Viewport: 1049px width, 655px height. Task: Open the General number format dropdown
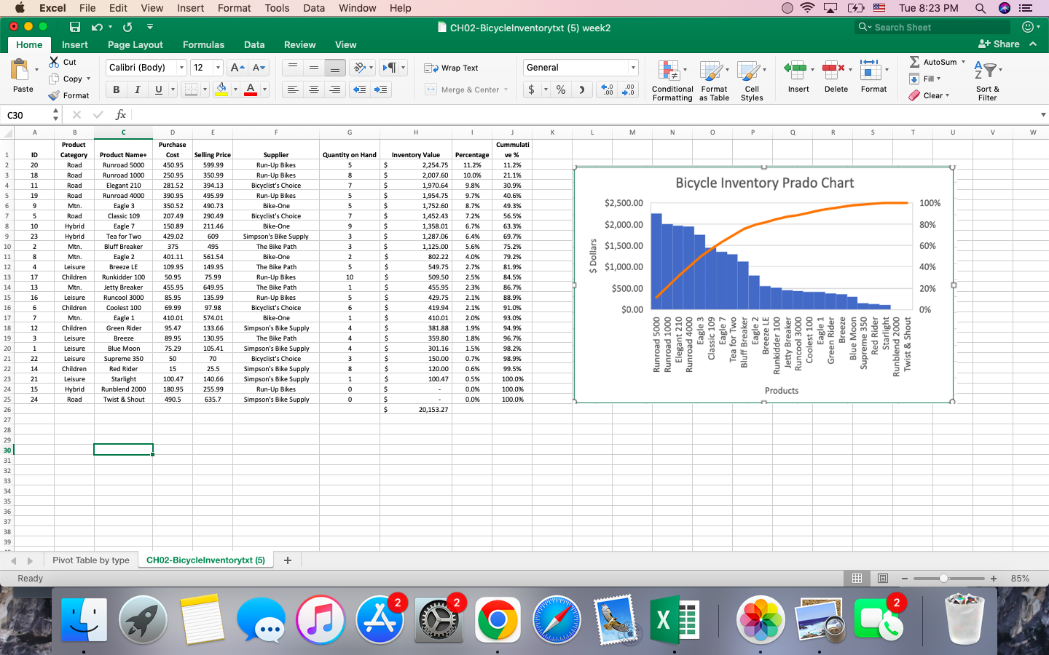click(631, 67)
